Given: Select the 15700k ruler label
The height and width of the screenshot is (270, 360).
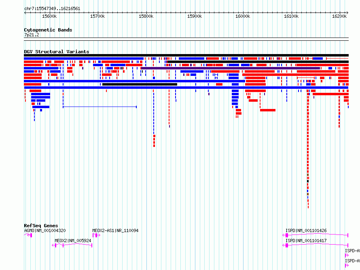Looking at the screenshot, I should [x=97, y=16].
